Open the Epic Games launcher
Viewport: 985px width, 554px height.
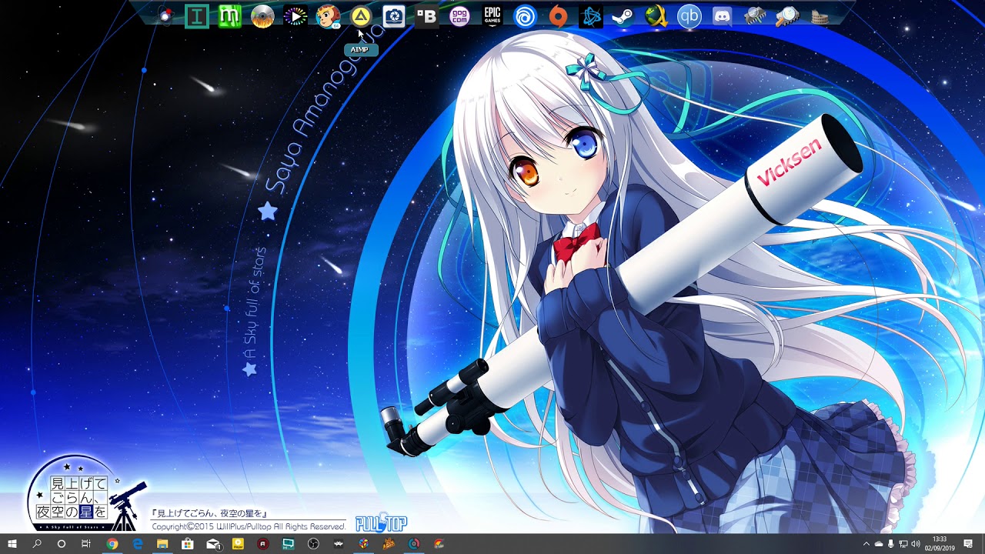click(x=492, y=15)
